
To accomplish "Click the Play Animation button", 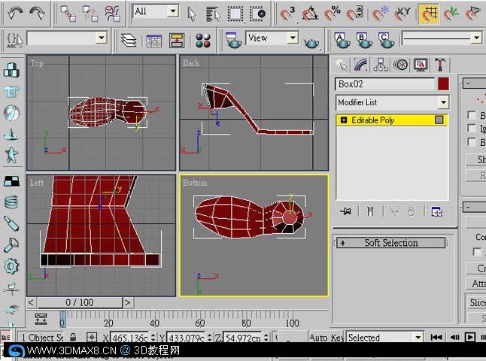I will (x=470, y=337).
